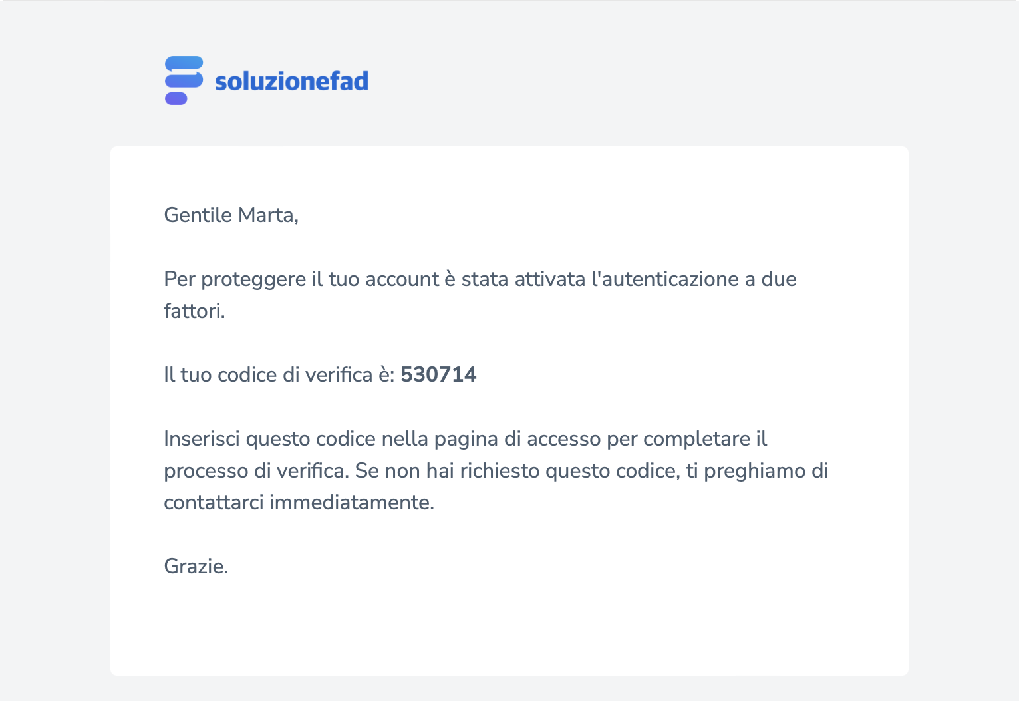Click the text "Il tuo codice di verifica è:"
Viewport: 1019px width, 701px height.
pyautogui.click(x=279, y=374)
